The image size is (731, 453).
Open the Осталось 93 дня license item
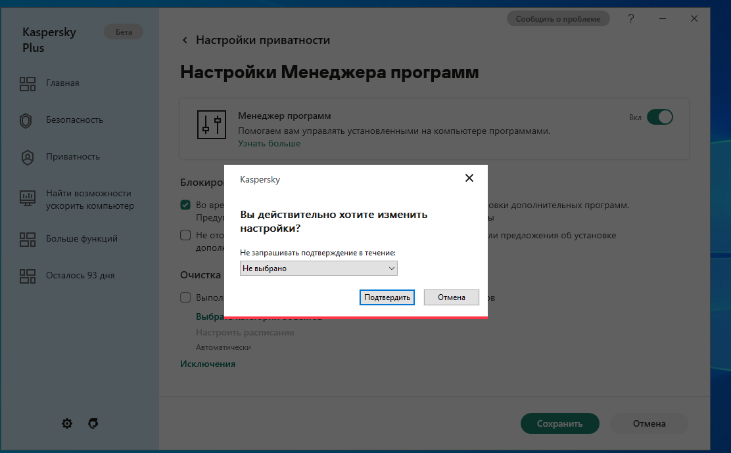(80, 276)
